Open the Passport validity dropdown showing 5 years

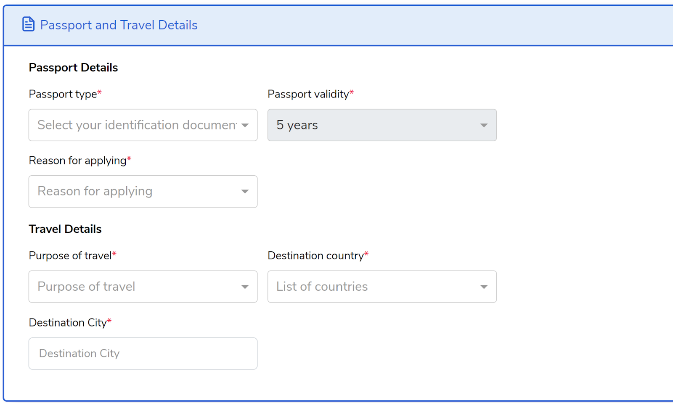(382, 125)
